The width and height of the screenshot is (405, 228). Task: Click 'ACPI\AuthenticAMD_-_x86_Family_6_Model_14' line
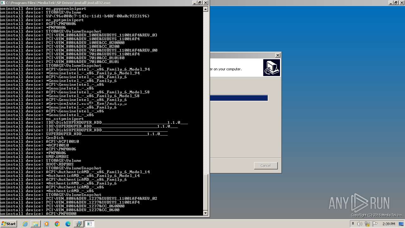pyautogui.click(x=75, y=172)
